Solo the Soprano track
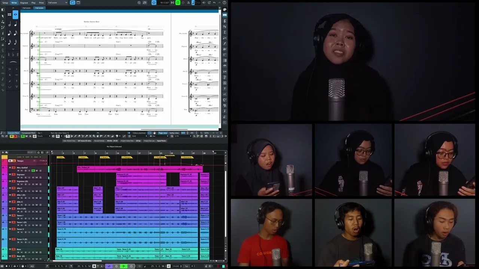 [x=13, y=174]
